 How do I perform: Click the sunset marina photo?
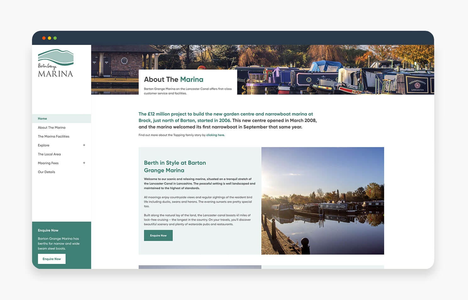click(x=323, y=201)
